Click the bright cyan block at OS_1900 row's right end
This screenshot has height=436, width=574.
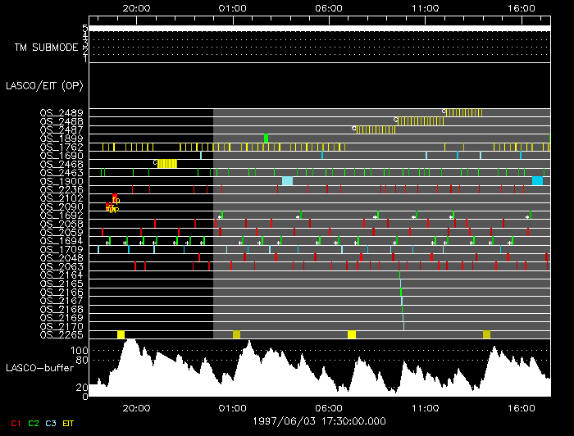click(x=537, y=181)
